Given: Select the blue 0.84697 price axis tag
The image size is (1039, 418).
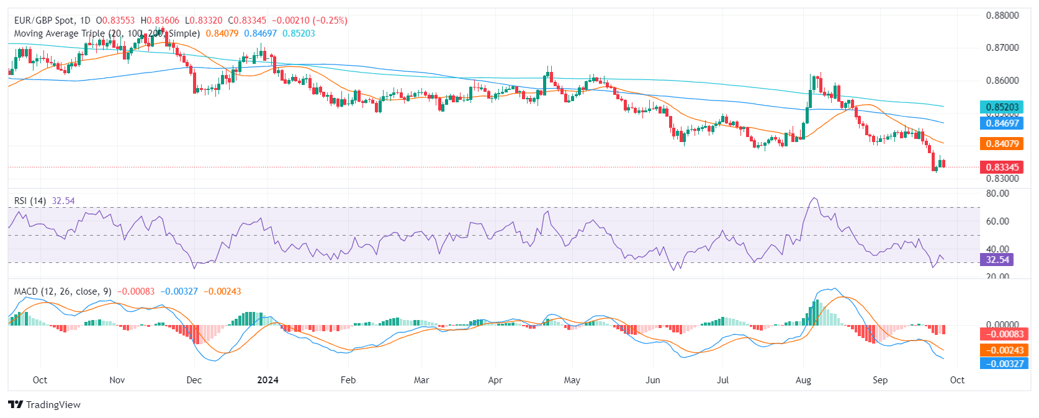Looking at the screenshot, I should (1002, 123).
